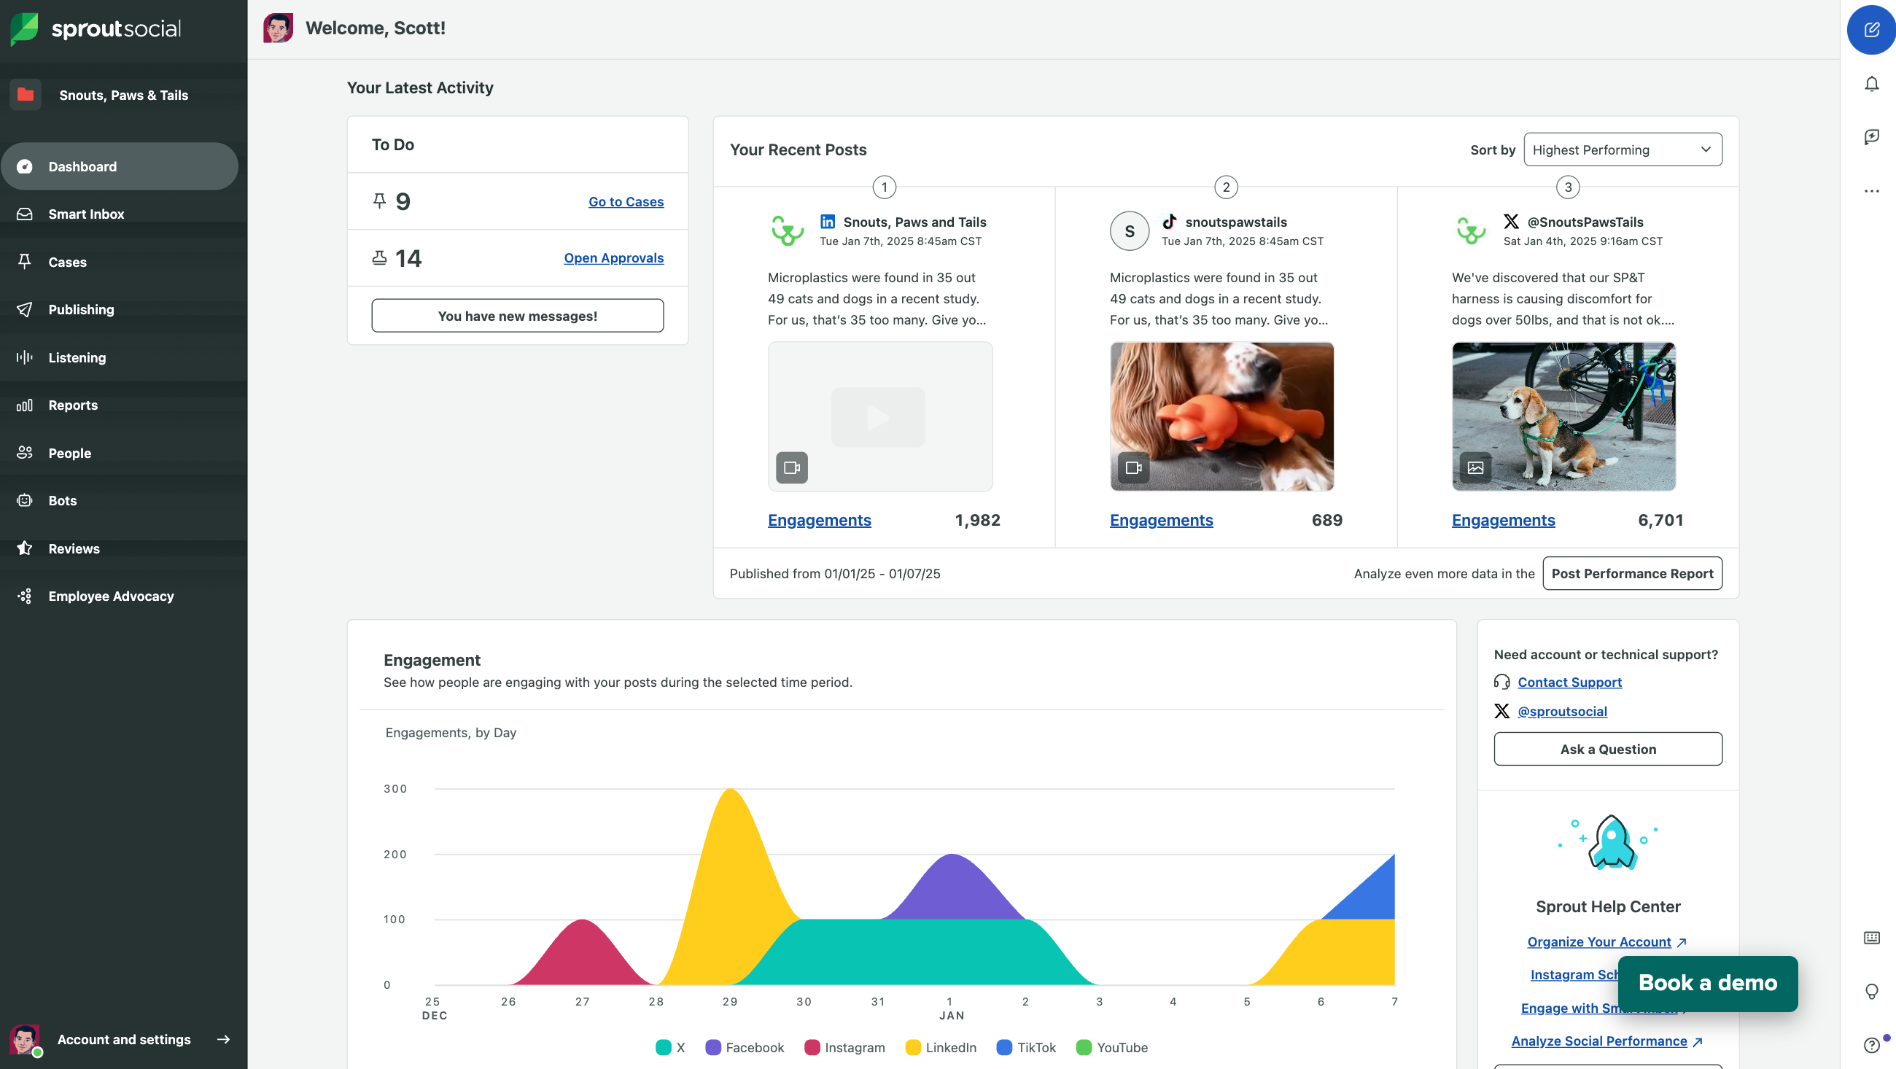The height and width of the screenshot is (1069, 1896).
Task: Click Scott's avatar beside Welcome heading
Action: click(x=279, y=28)
